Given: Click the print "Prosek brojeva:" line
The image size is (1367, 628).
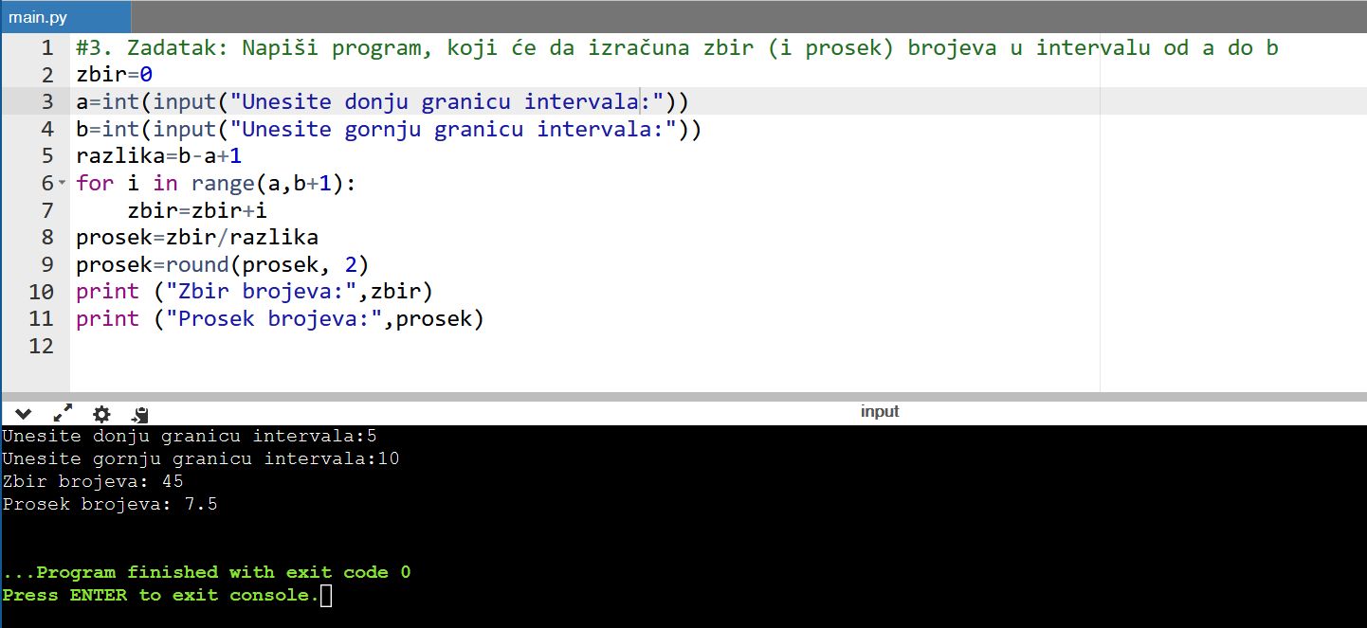Looking at the screenshot, I should (280, 319).
